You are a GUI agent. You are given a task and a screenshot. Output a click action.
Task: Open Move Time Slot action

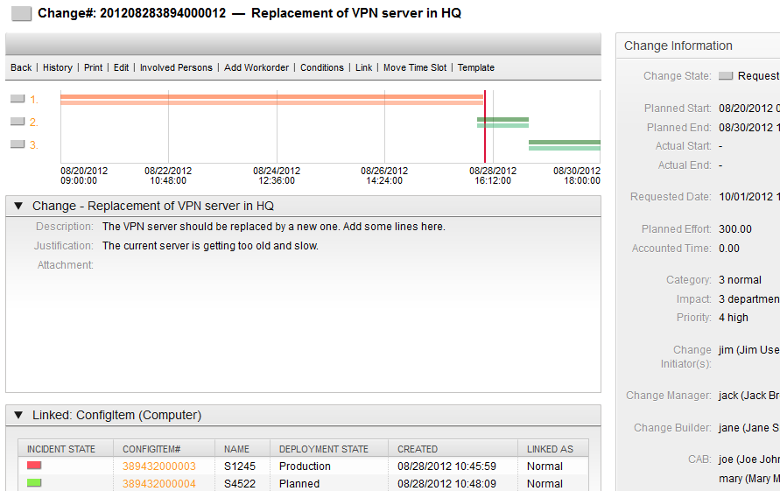[x=414, y=68]
